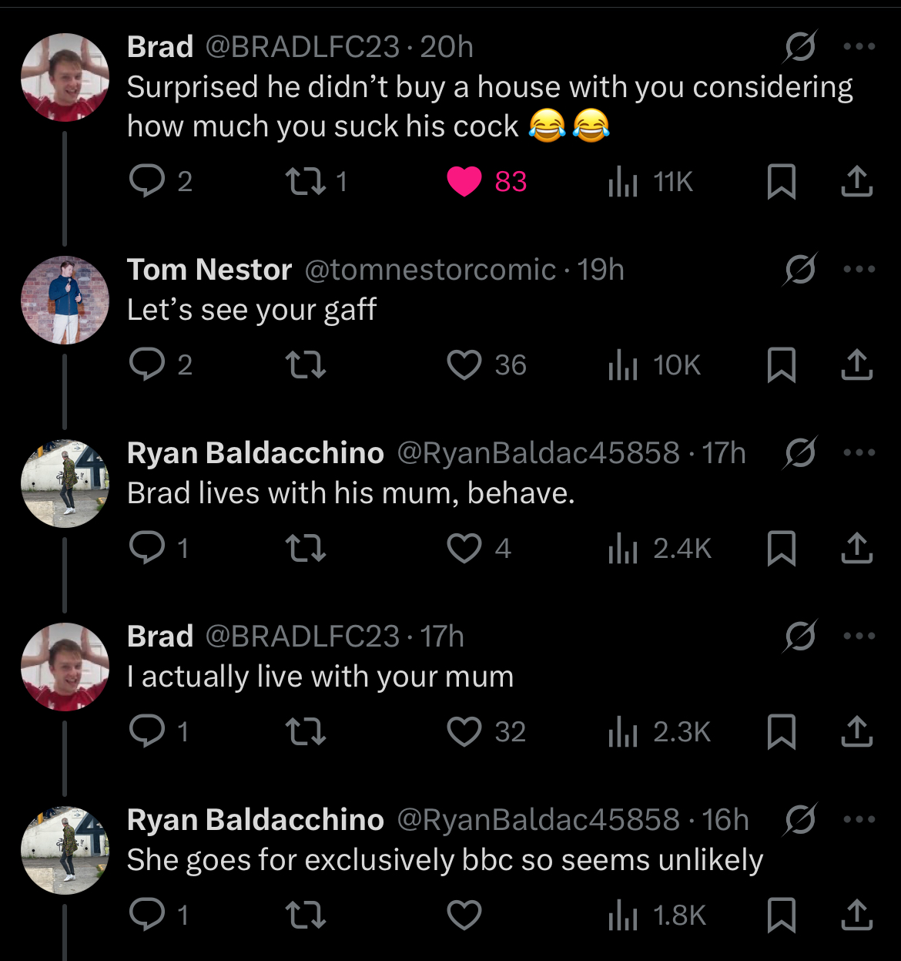Share Brad's top 20h tweet

pyautogui.click(x=856, y=181)
